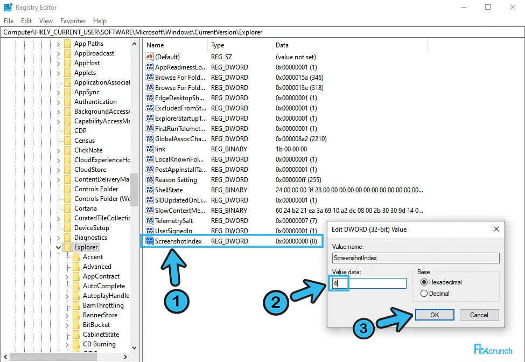Select the Hexadecimal base option

(x=424, y=282)
